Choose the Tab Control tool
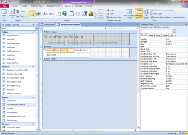 pos(58,14)
